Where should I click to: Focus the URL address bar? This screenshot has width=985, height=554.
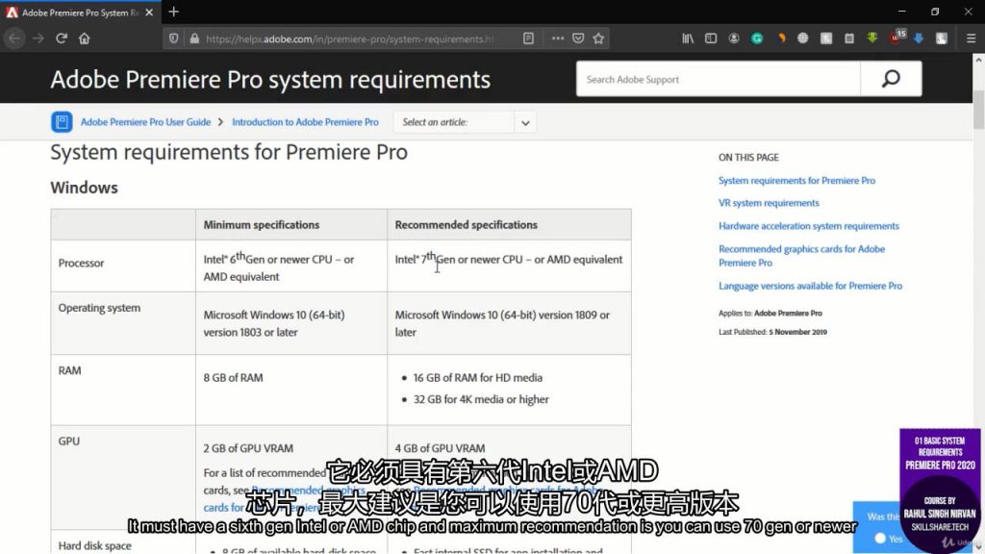click(x=349, y=38)
